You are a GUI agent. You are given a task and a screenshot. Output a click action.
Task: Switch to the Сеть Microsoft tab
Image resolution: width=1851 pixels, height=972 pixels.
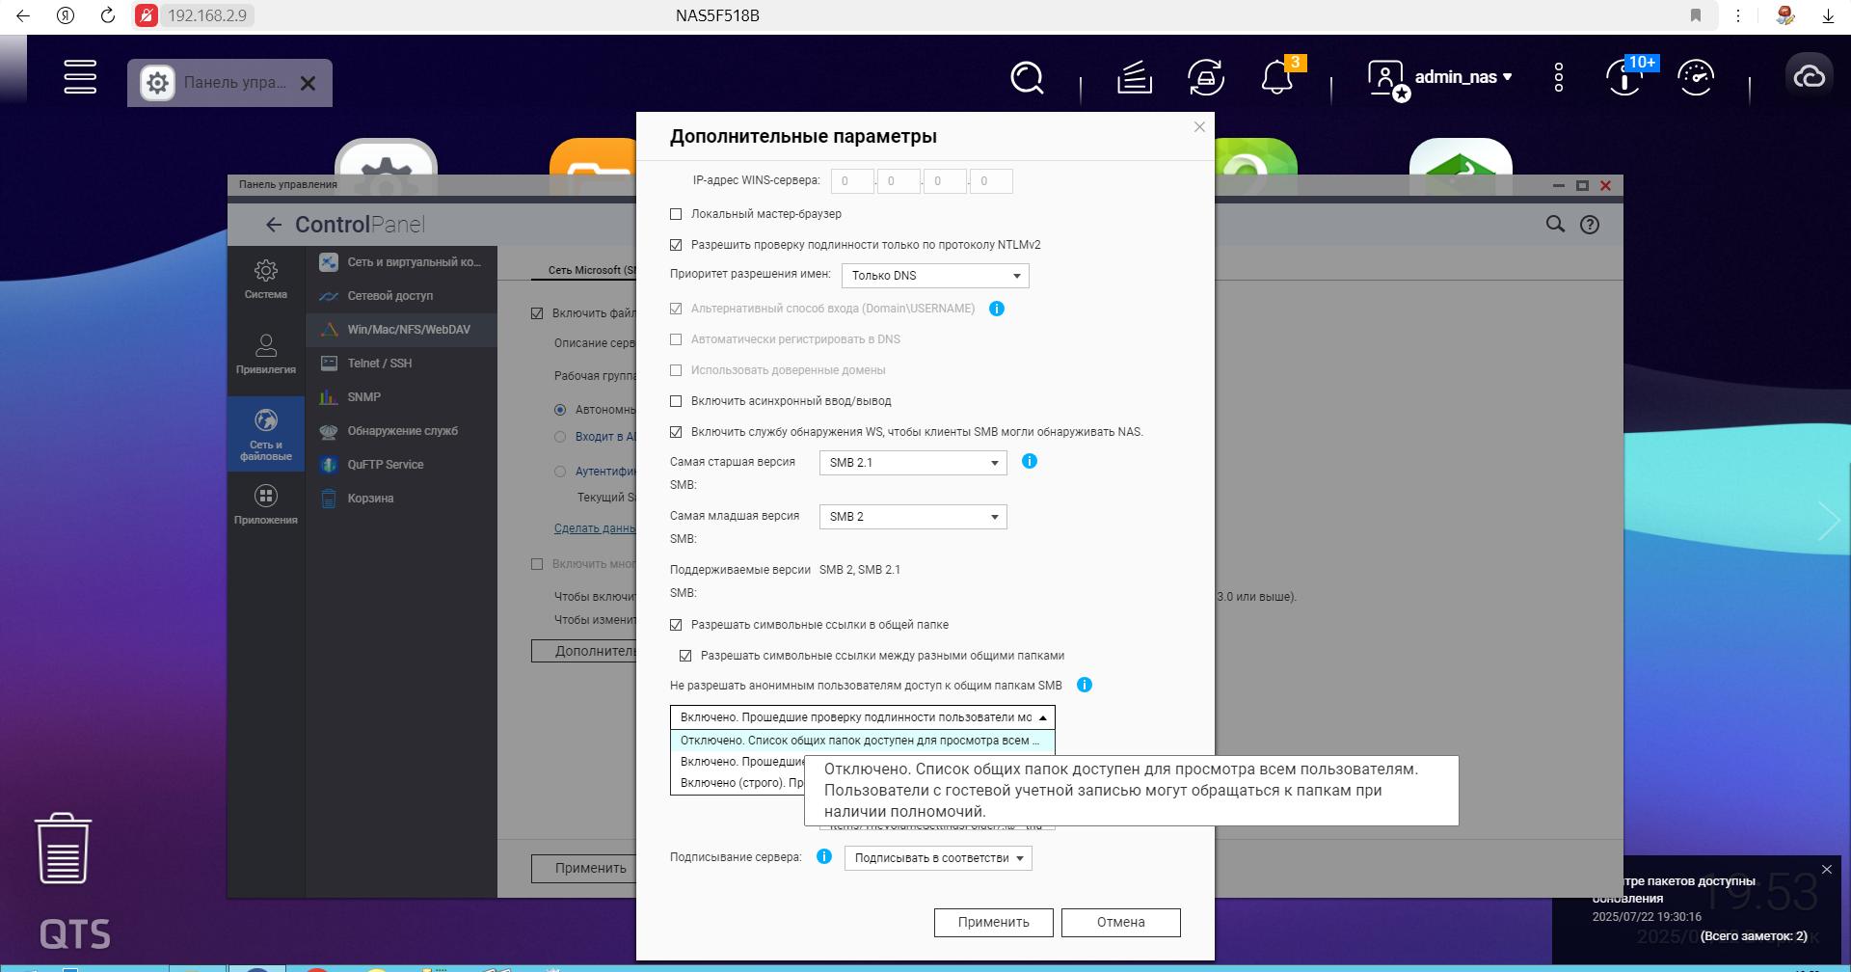tap(584, 270)
